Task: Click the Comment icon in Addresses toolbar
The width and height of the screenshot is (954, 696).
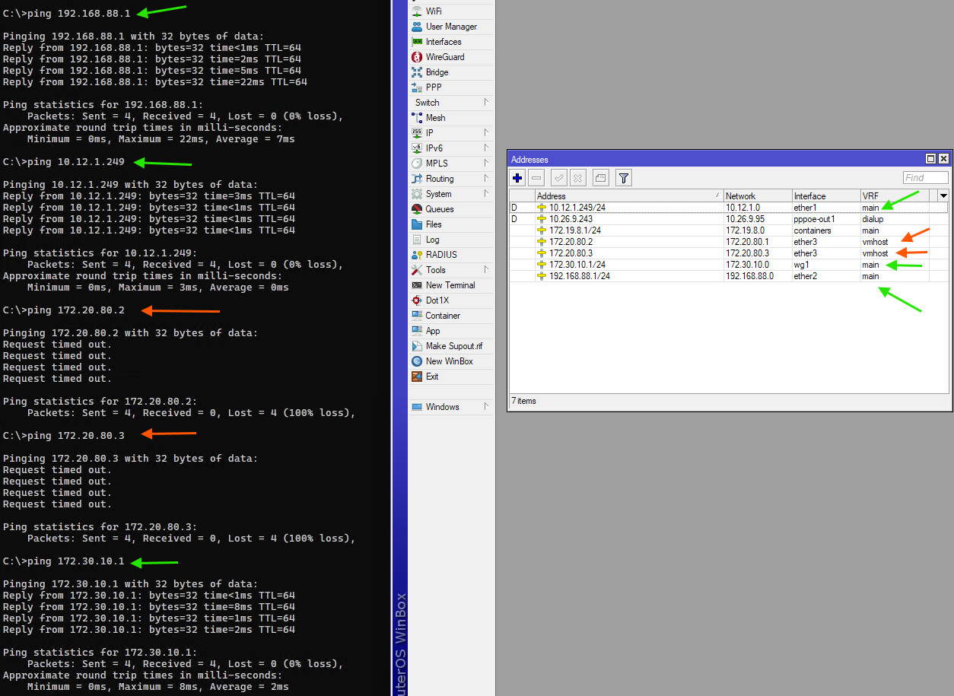Action: 601,178
